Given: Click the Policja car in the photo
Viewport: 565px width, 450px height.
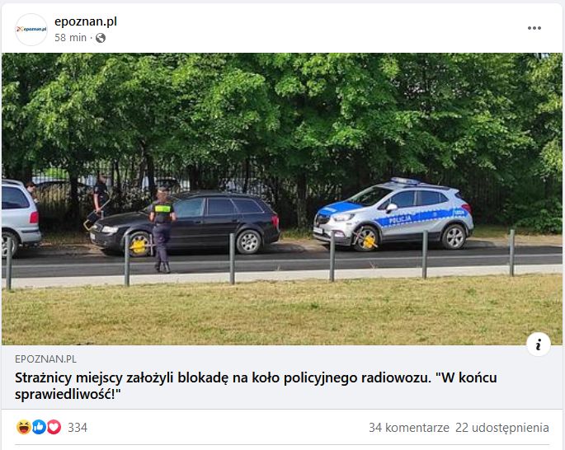Looking at the screenshot, I should tap(393, 213).
